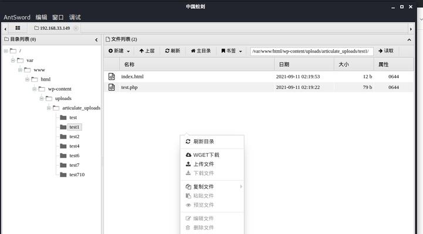Open the 窗口 menu
Viewport: 423px width, 234px height.
tap(57, 17)
